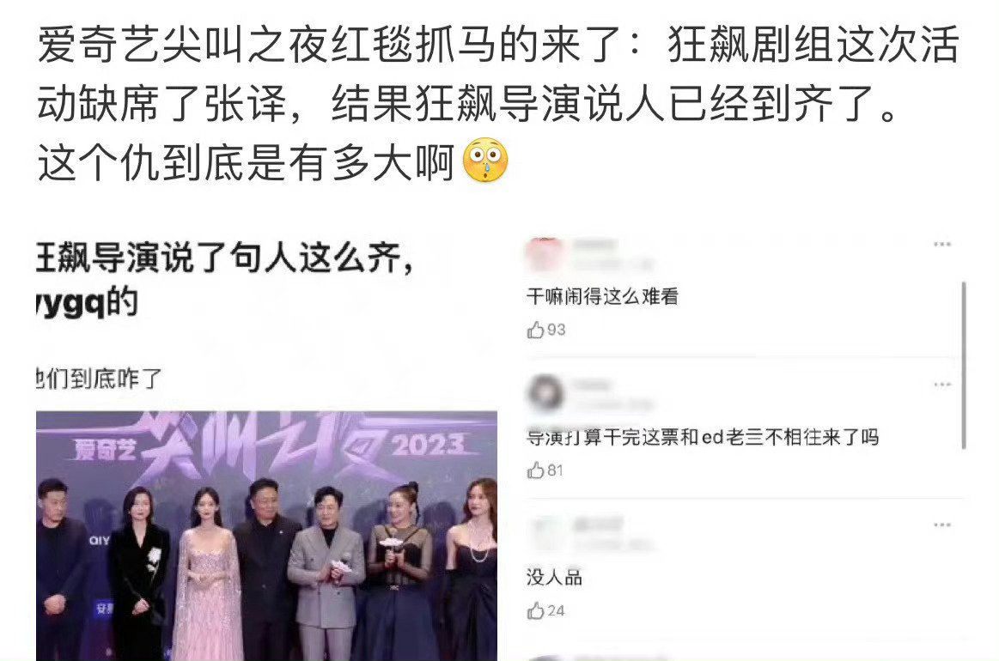Like the comment with 81 likes
The image size is (999, 661).
(x=535, y=470)
